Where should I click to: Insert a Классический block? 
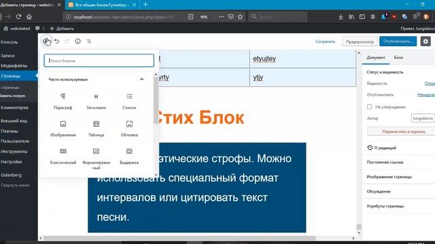[63, 157]
